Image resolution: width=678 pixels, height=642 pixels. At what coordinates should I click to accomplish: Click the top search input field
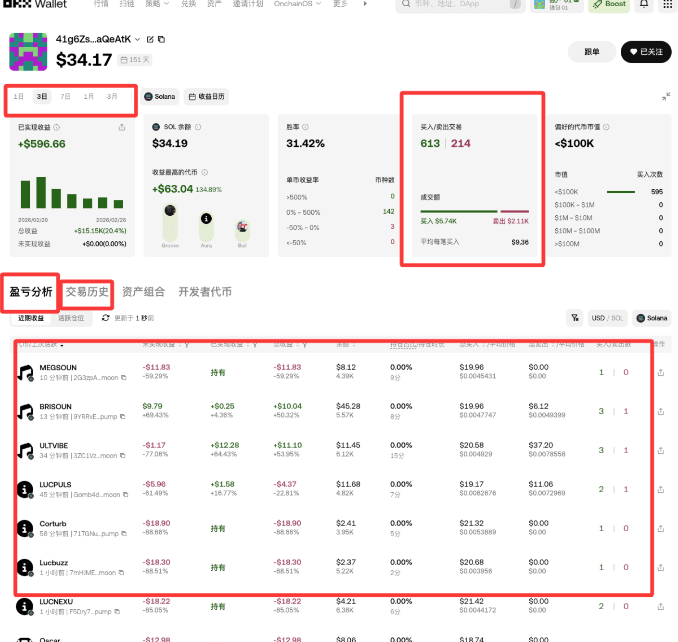click(457, 4)
